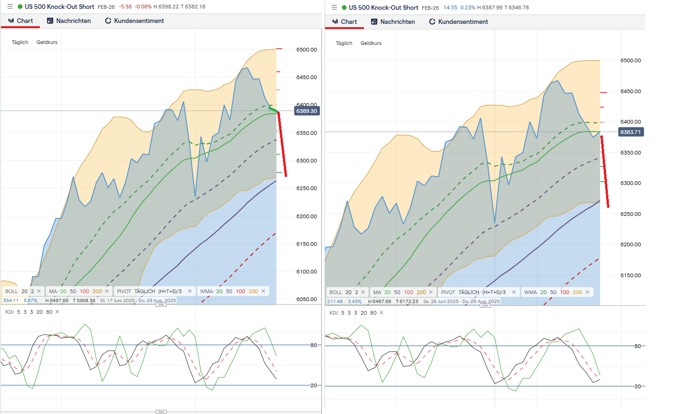The width and height of the screenshot is (688, 414).
Task: Remove the PIVOT indicator from the left chart
Action: [x=190, y=291]
